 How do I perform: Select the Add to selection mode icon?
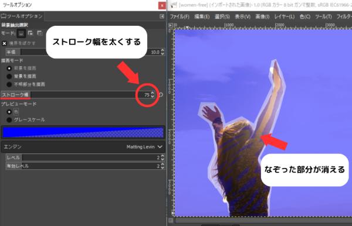coord(31,33)
